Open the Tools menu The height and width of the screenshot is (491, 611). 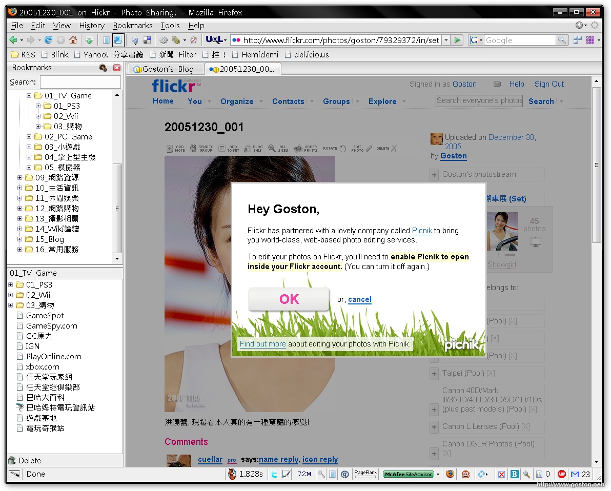(170, 25)
